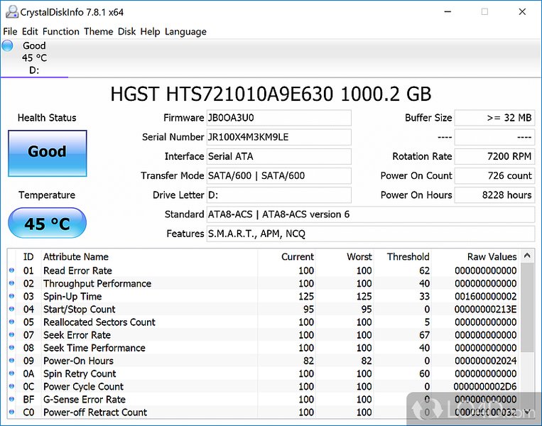Click the status dot for G-Sense Error Rate
The width and height of the screenshot is (542, 426).
[x=11, y=399]
